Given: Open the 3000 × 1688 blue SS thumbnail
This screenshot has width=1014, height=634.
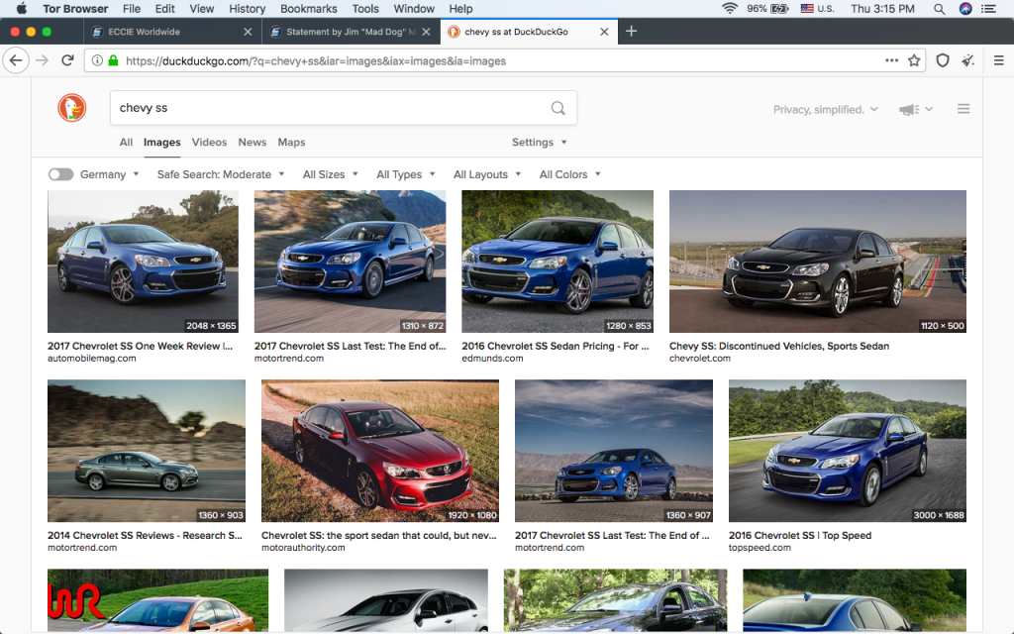Looking at the screenshot, I should click(848, 451).
